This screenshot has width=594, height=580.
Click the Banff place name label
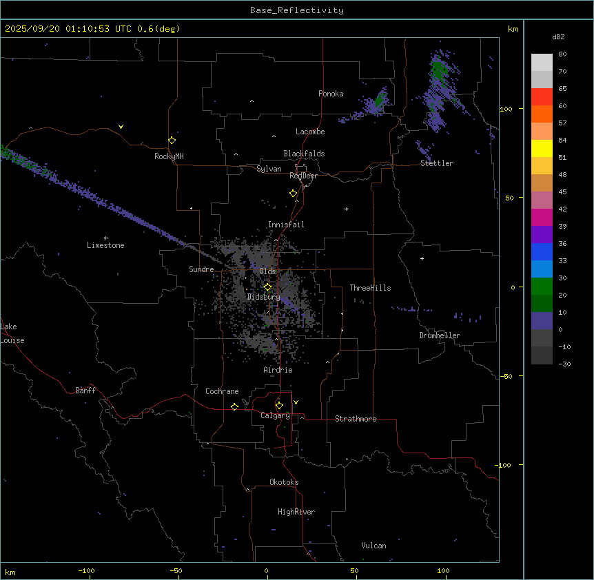pyautogui.click(x=85, y=391)
